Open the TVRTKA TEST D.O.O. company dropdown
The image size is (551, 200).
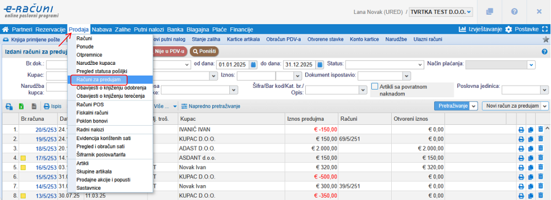441,12
